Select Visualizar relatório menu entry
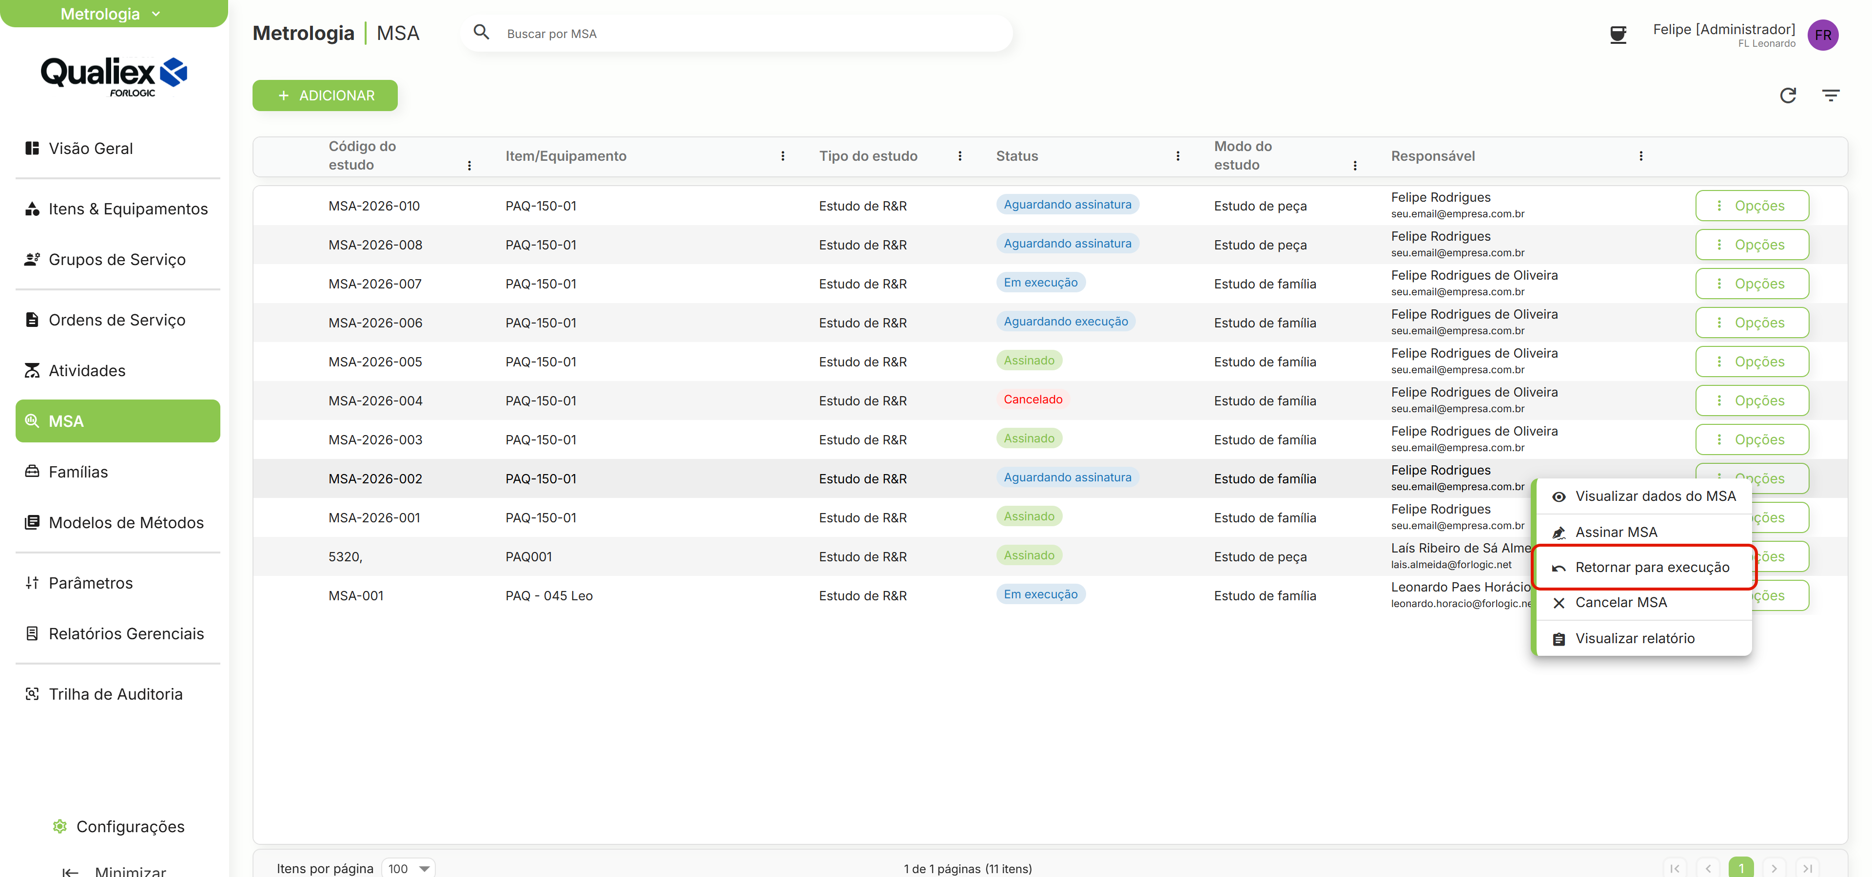Viewport: 1872px width, 877px height. [1644, 638]
